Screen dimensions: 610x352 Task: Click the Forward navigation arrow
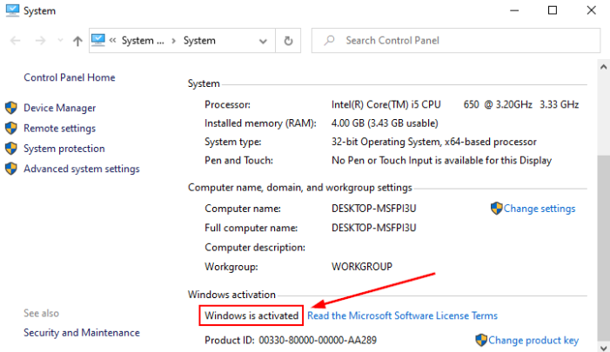point(40,40)
